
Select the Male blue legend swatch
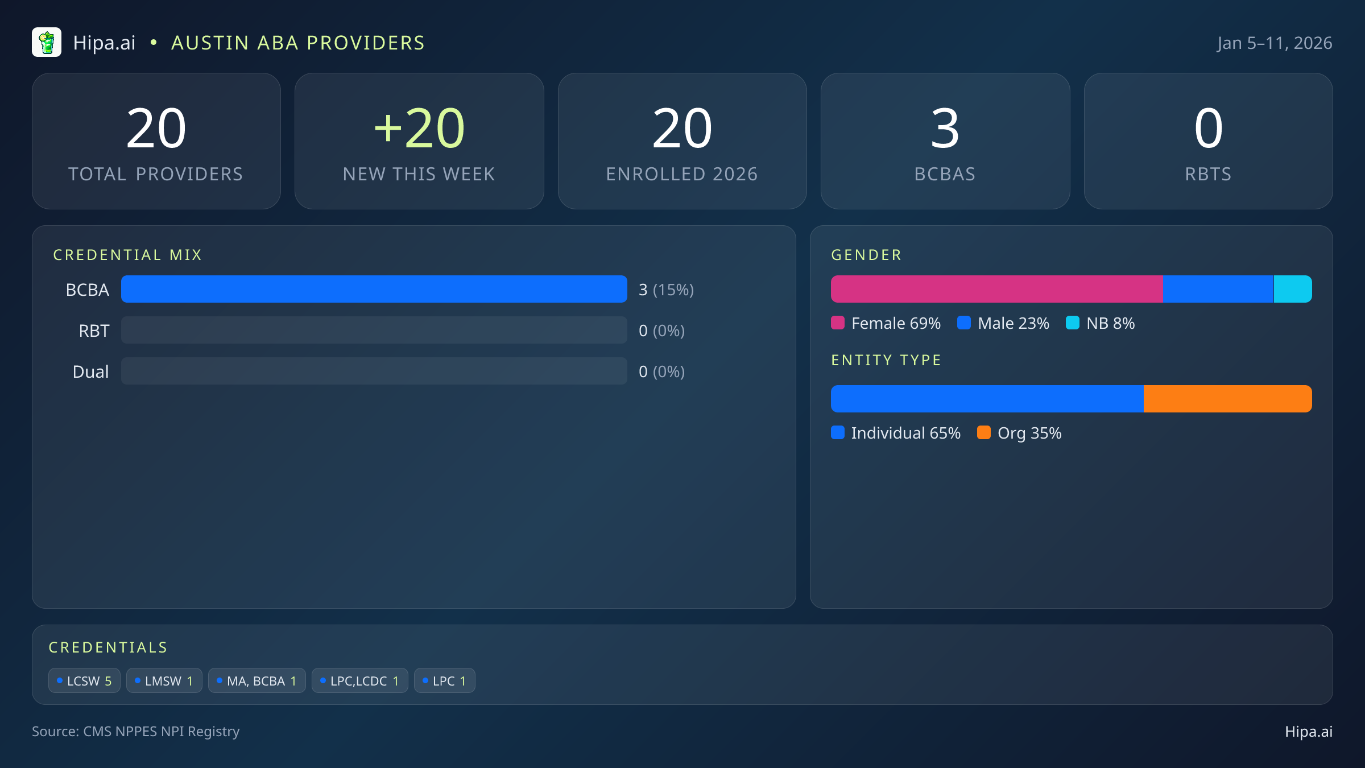(x=964, y=323)
